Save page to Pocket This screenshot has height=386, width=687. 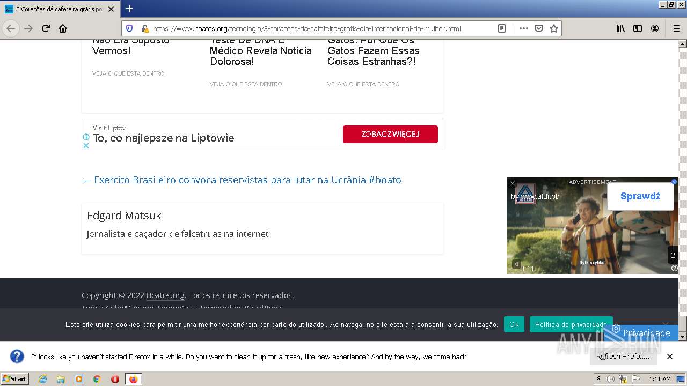[x=539, y=28]
